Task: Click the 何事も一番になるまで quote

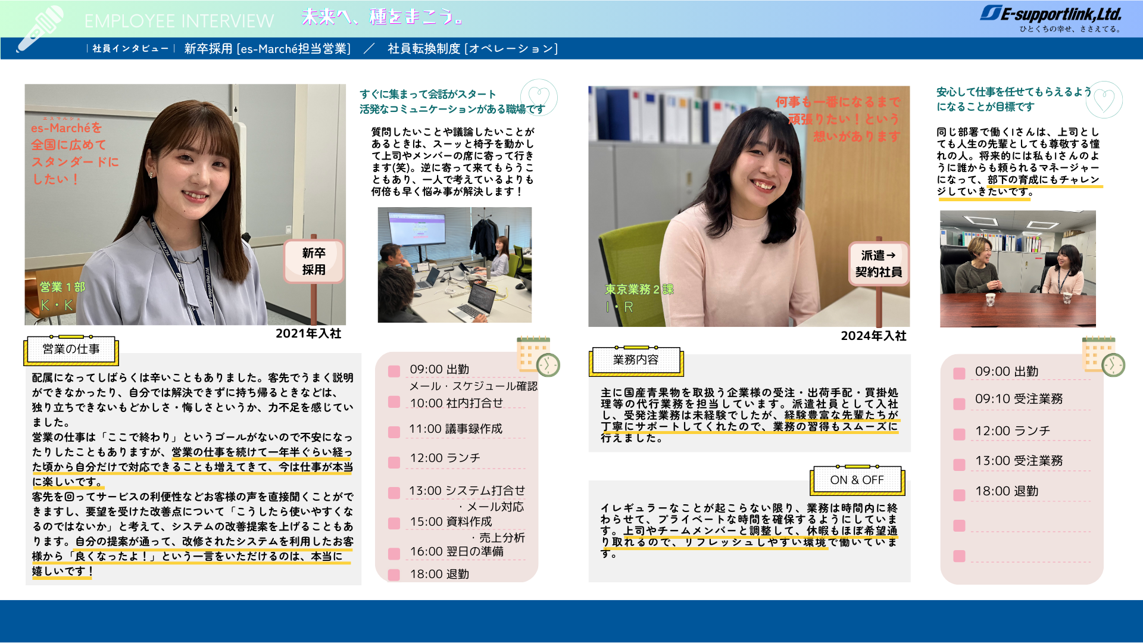Action: [838, 119]
